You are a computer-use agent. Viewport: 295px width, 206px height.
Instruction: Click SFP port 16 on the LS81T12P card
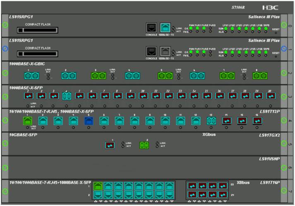(257, 121)
